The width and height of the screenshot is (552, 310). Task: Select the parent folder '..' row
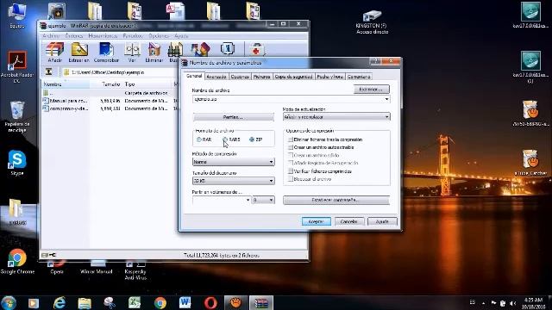coord(110,93)
